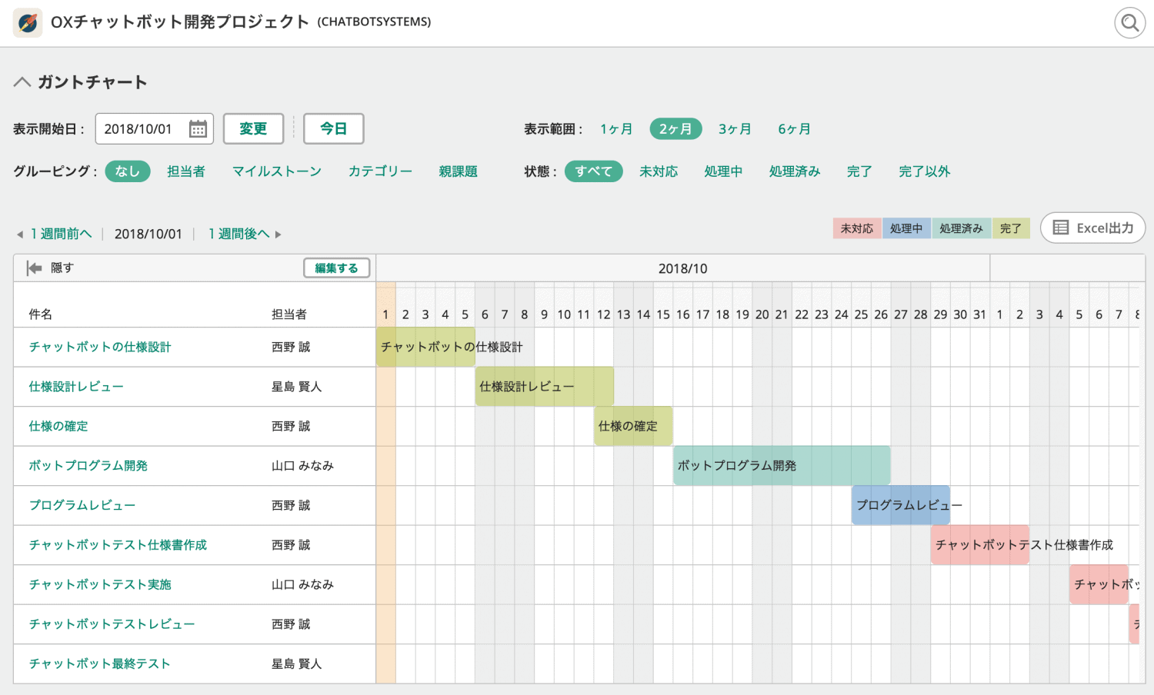This screenshot has height=695, width=1154.
Task: Open issue 仕様の確定 in the list
Action: pos(58,426)
